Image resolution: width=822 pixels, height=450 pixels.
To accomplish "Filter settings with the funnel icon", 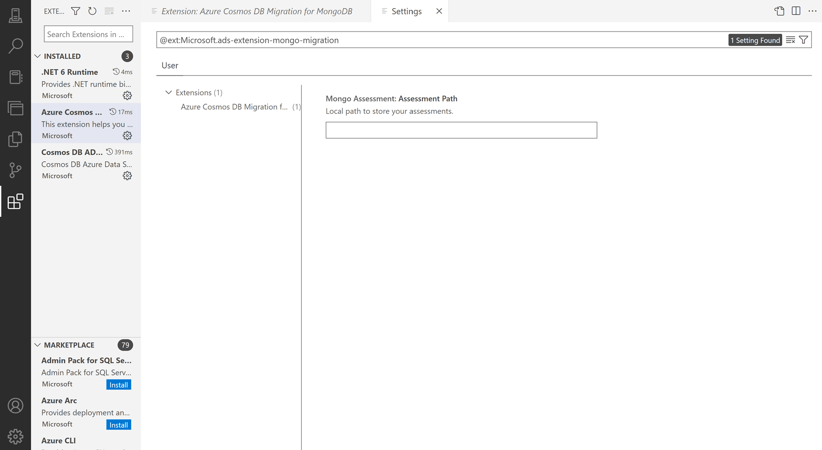I will (x=803, y=40).
